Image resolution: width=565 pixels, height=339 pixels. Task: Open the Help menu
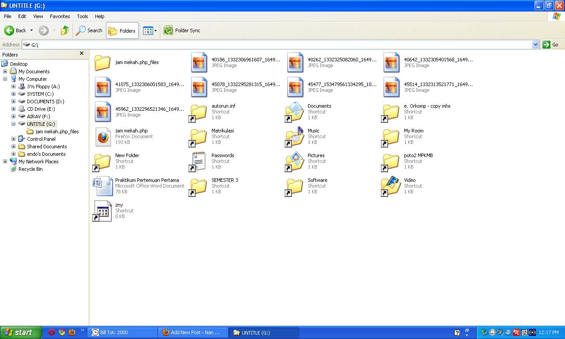coord(100,16)
